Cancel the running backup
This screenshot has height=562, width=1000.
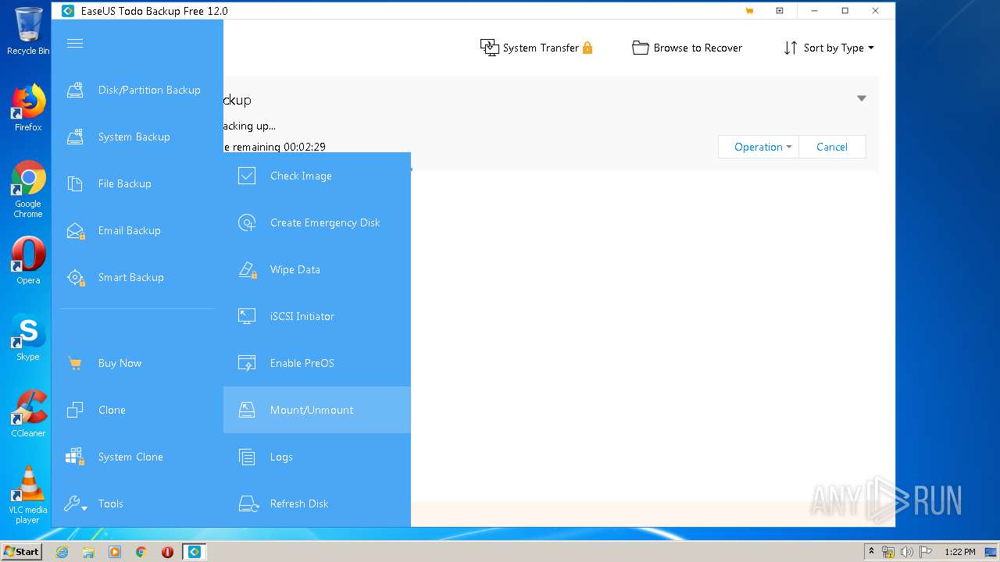tap(832, 147)
